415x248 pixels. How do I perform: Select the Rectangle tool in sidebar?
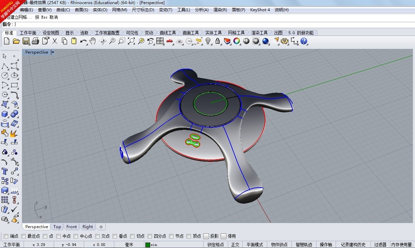(x=14, y=85)
